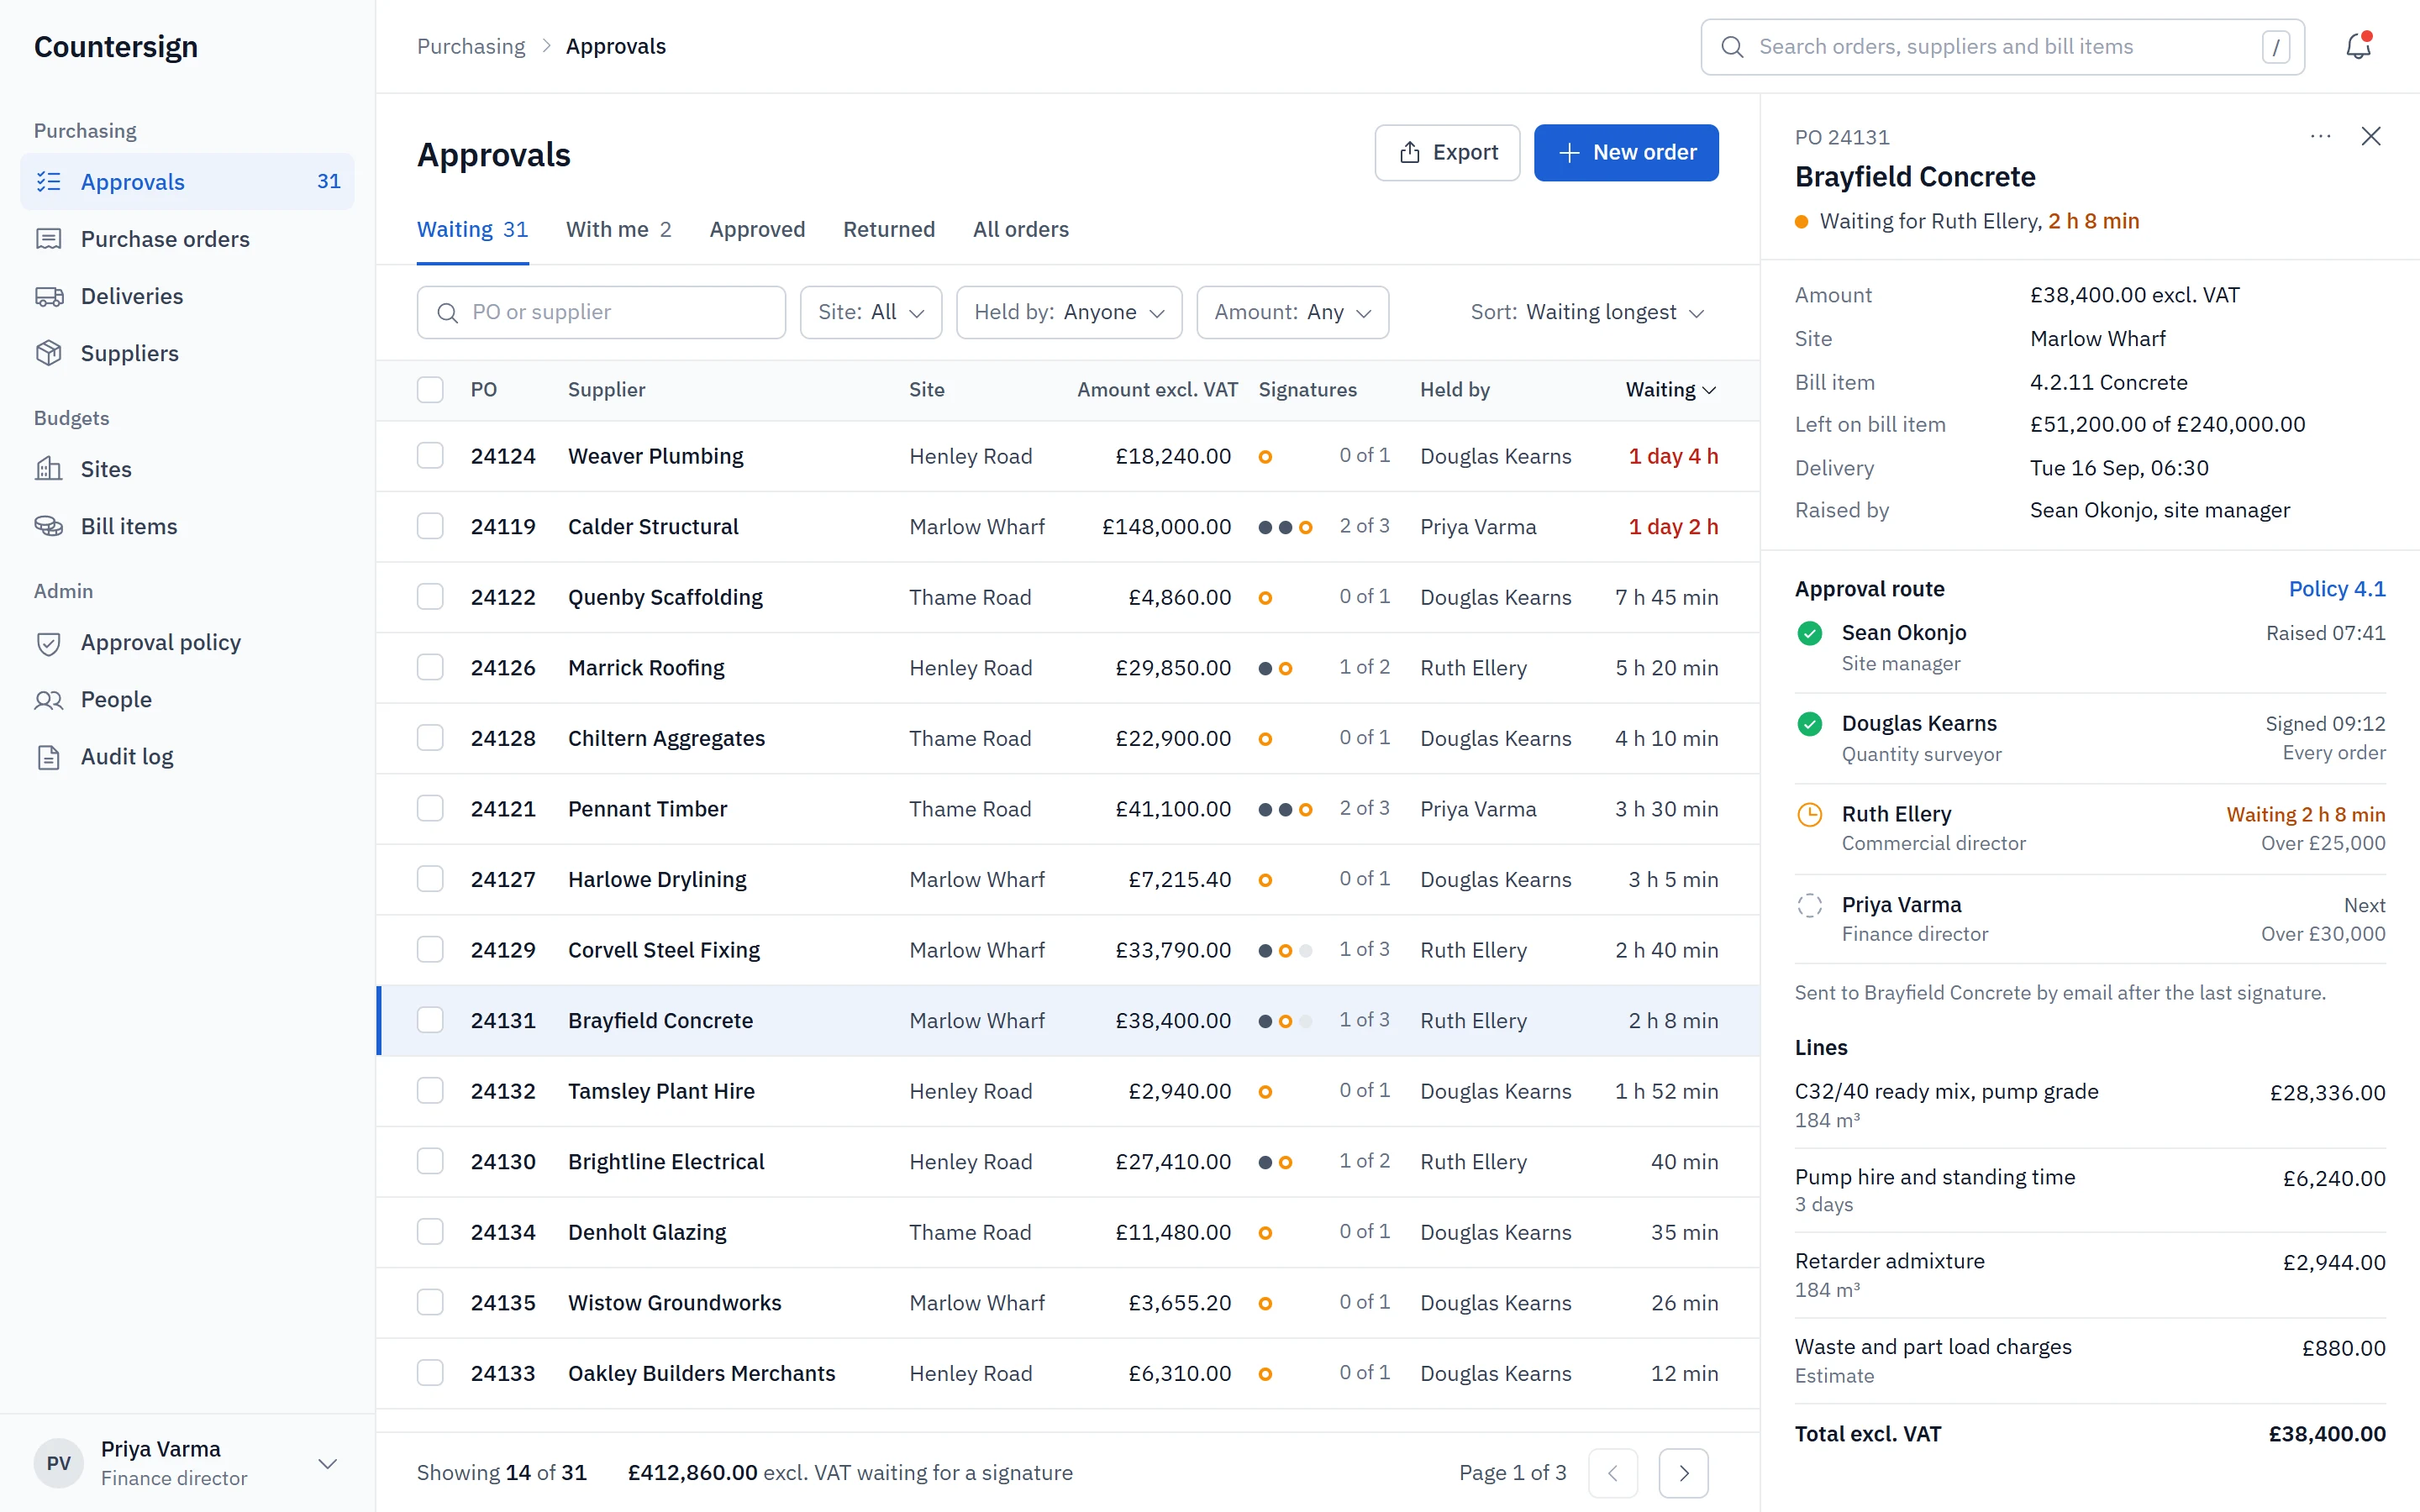Tick the checkbox for PO 24124 Weaver Plumbing
The width and height of the screenshot is (2420, 1512).
click(x=430, y=456)
